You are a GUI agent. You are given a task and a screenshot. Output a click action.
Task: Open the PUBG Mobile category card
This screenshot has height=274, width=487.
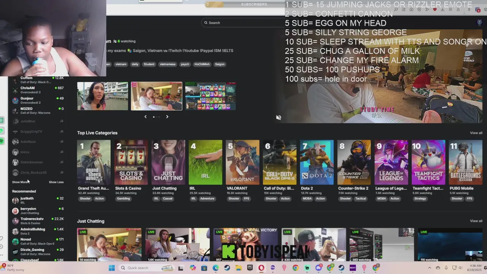pyautogui.click(x=465, y=162)
